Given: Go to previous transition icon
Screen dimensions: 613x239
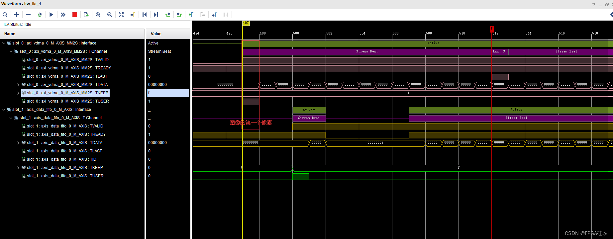Looking at the screenshot, I should coord(168,15).
